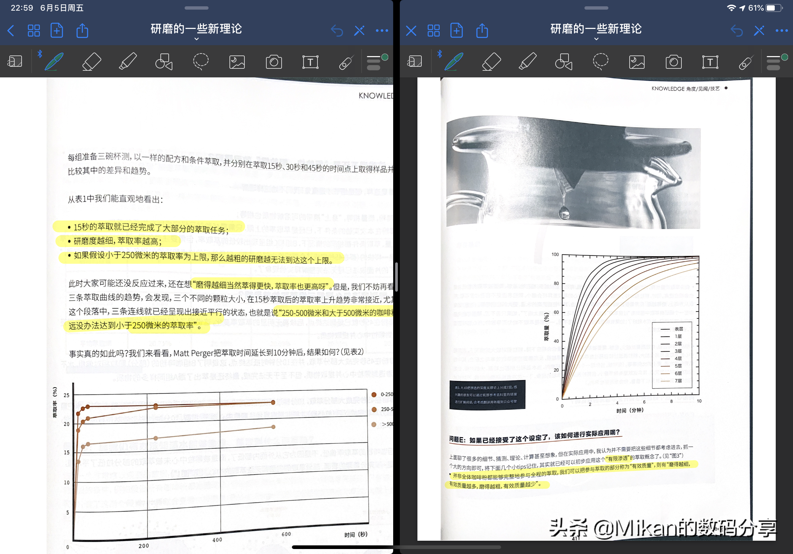Expand left document title dropdown chevron
This screenshot has width=793, height=554.
196,39
